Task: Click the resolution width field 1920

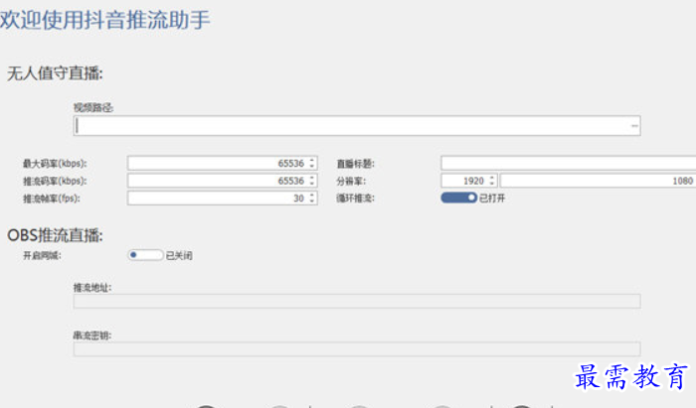Action: pos(468,181)
